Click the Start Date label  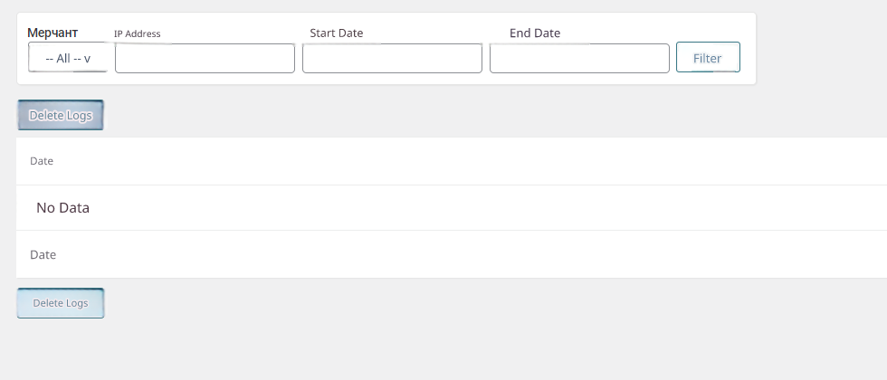pos(336,33)
